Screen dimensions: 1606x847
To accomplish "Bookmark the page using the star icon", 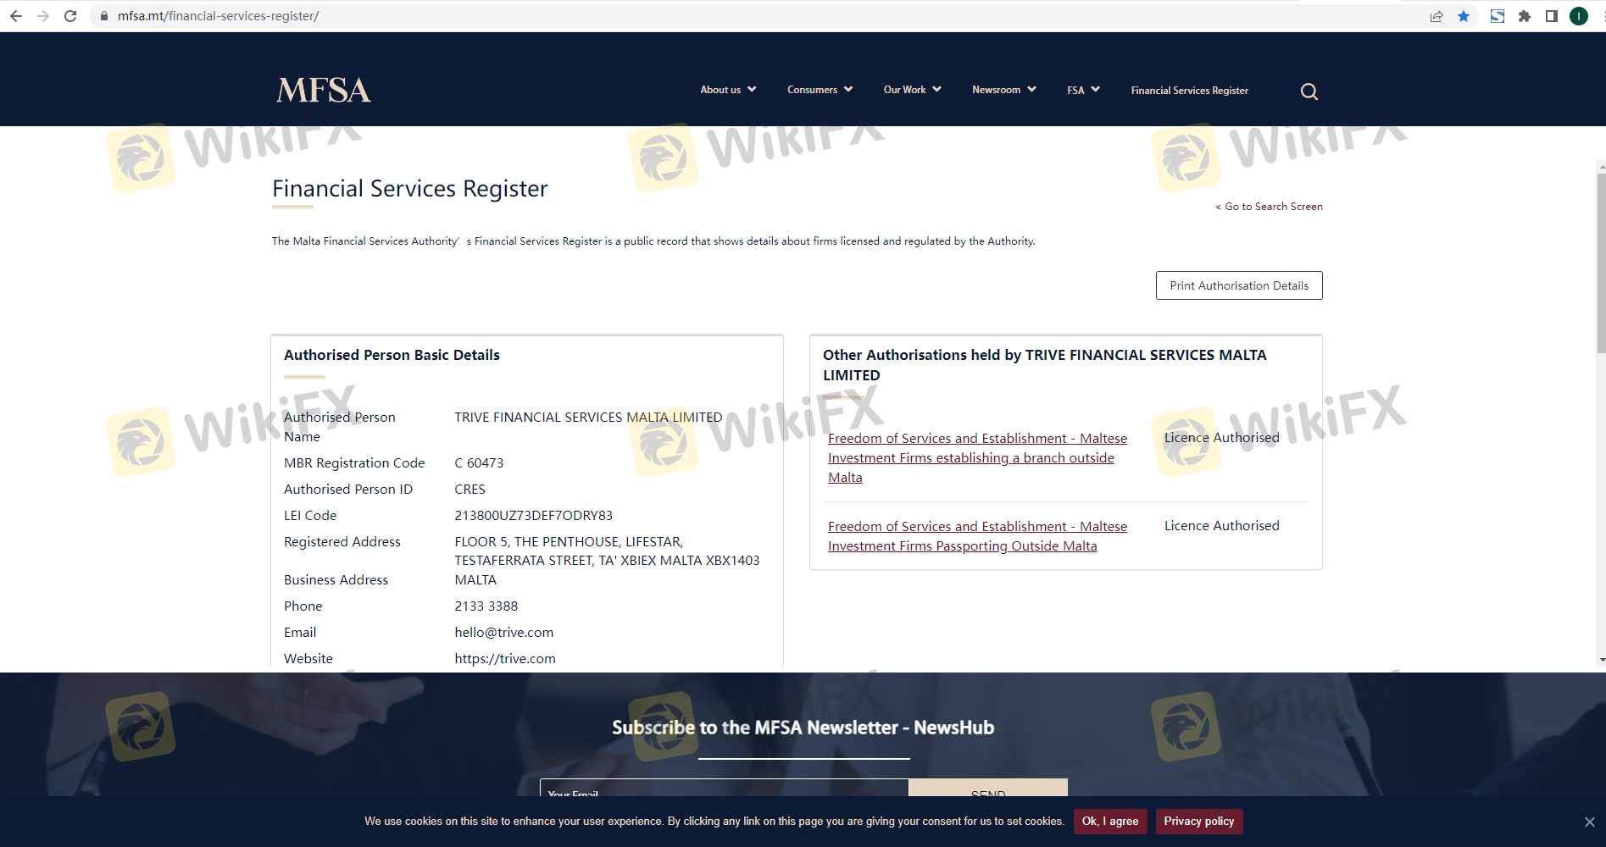I will coord(1464,16).
